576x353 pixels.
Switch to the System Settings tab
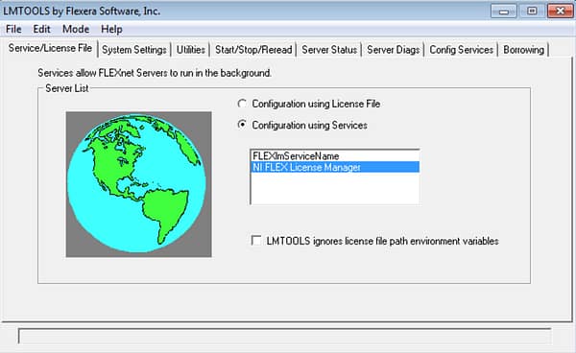134,50
